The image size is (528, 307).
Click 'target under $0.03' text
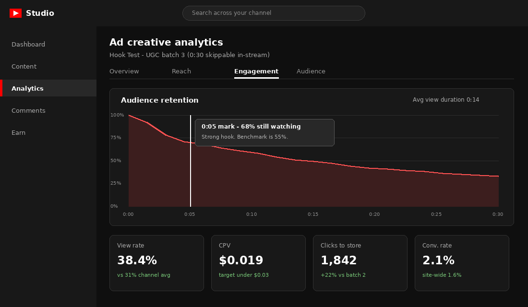pyautogui.click(x=244, y=275)
